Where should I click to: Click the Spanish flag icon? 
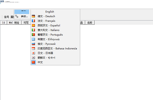pos(33,26)
